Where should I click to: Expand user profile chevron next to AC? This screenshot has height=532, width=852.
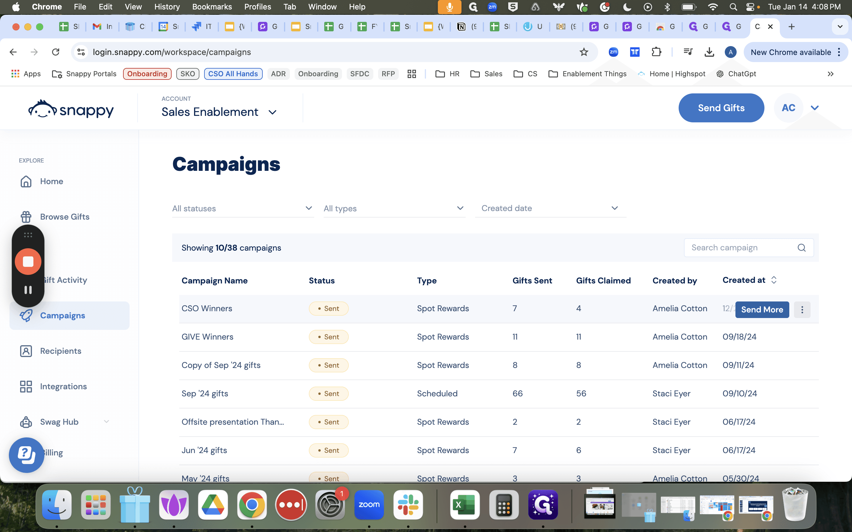(x=814, y=108)
